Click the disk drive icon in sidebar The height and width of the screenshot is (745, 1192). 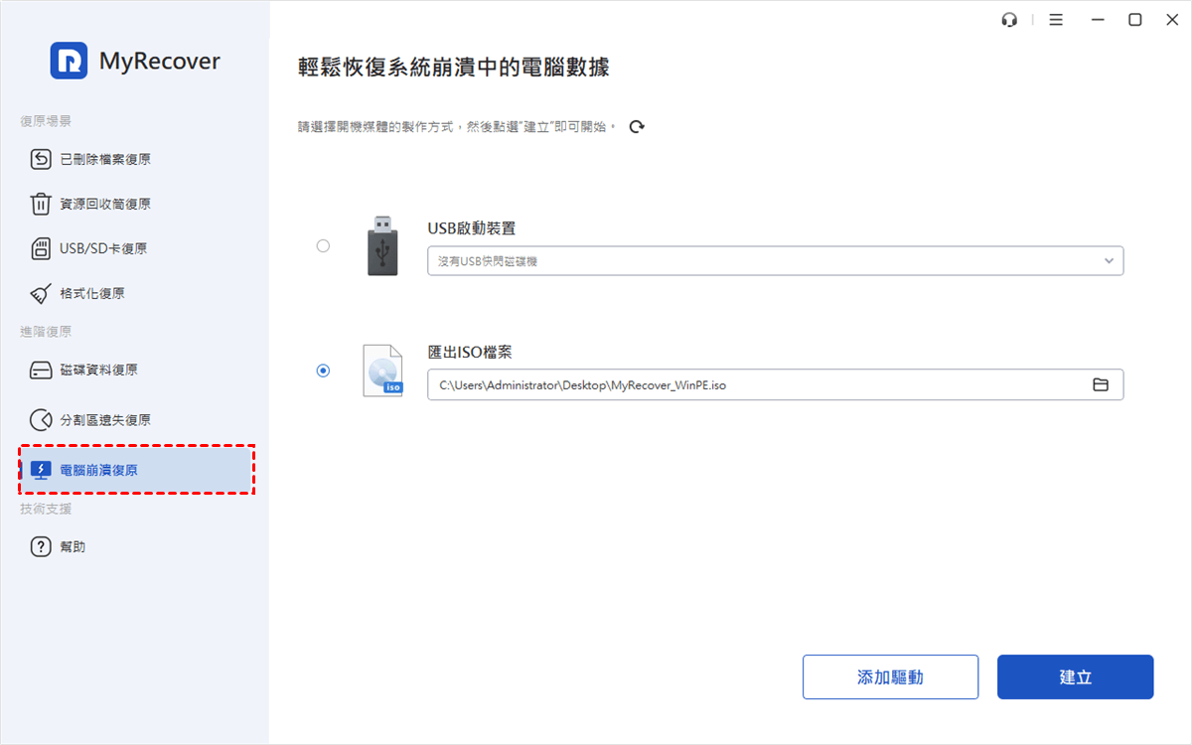pos(41,370)
